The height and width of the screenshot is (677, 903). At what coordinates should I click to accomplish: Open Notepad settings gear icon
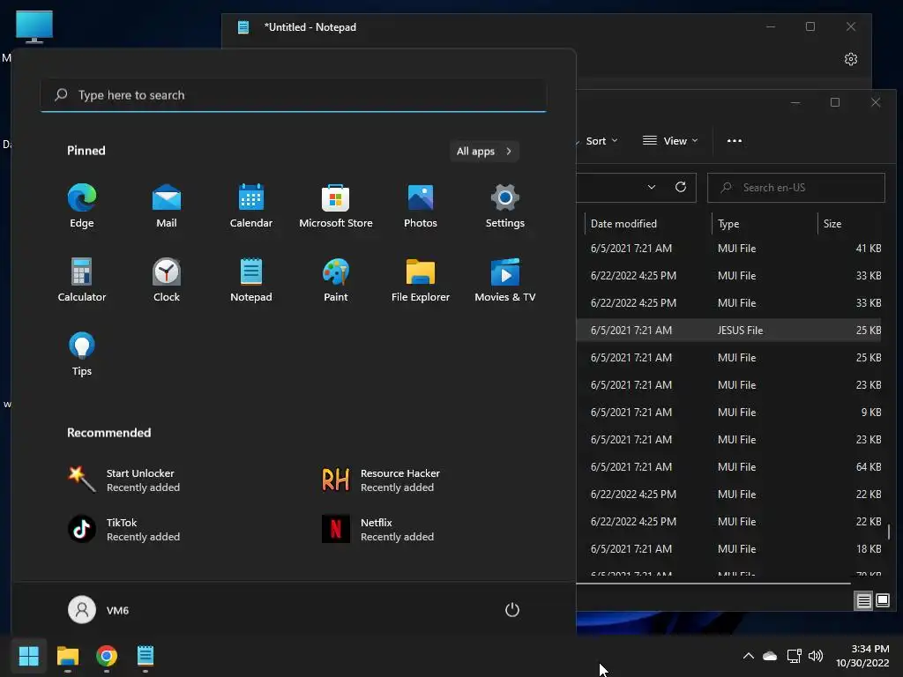pyautogui.click(x=851, y=59)
